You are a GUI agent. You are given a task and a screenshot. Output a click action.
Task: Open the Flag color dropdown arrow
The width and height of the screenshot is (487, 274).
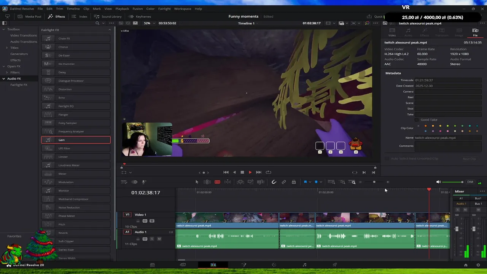pos(310,182)
